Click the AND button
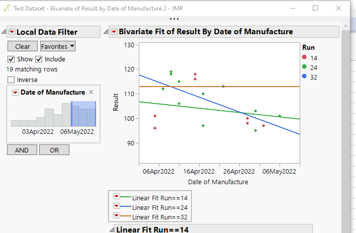Image resolution: width=356 pixels, height=233 pixels. pos(22,150)
